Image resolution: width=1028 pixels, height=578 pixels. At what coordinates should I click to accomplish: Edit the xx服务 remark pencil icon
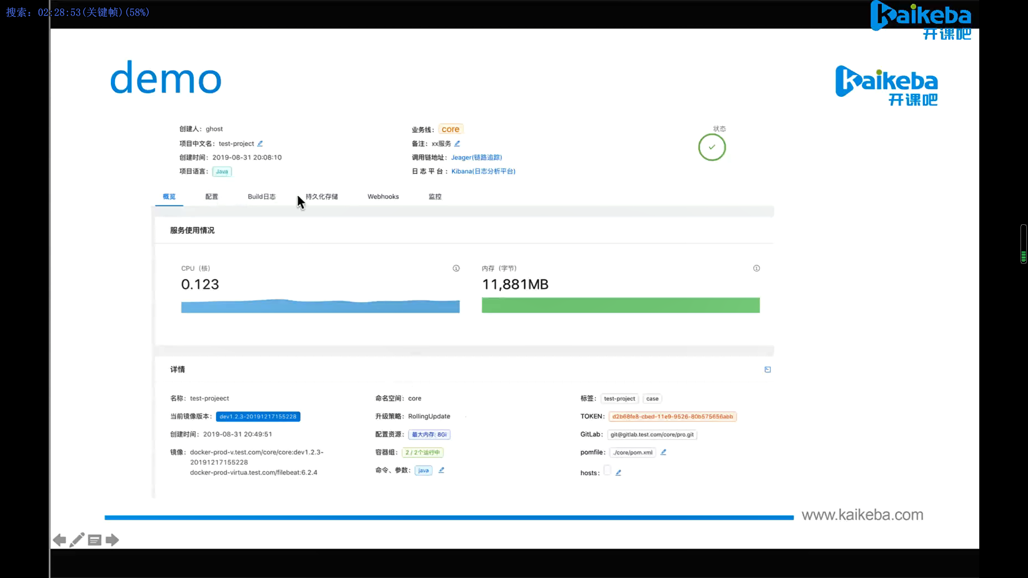(x=457, y=143)
